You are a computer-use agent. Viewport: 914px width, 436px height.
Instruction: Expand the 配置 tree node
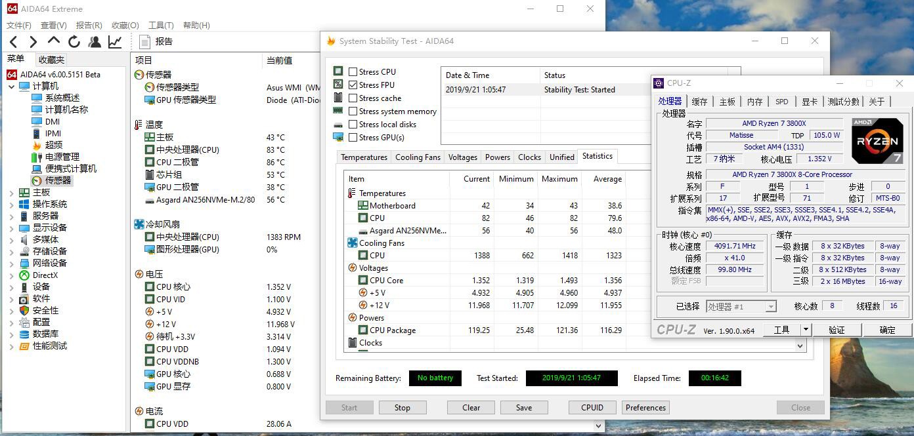pos(12,323)
